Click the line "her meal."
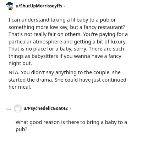 (20, 87)
